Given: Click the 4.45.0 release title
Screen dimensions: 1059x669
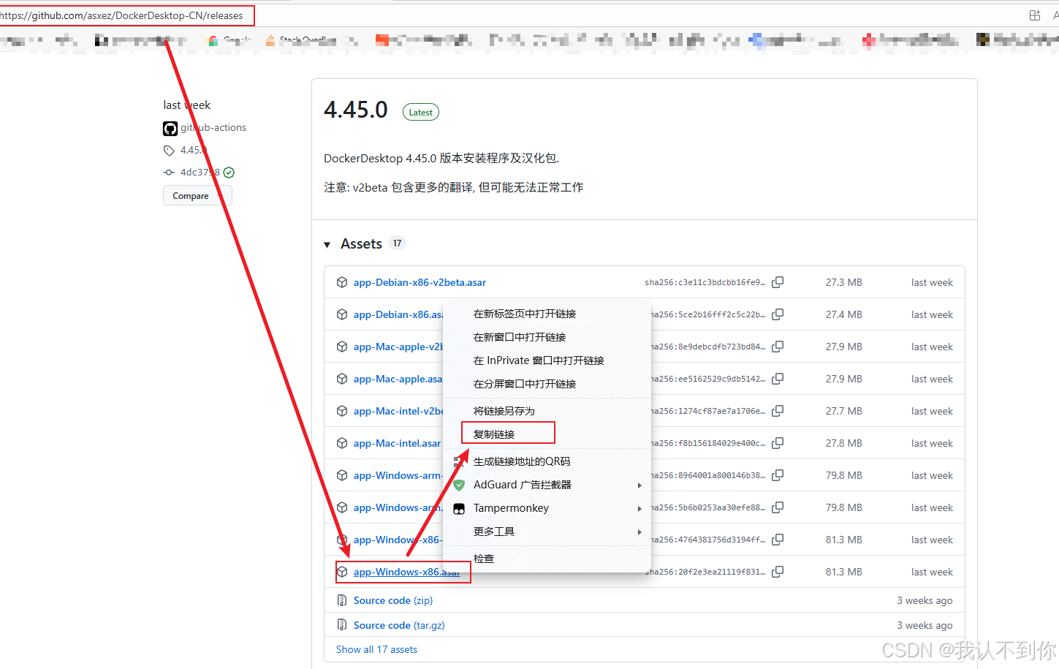Looking at the screenshot, I should pos(356,110).
